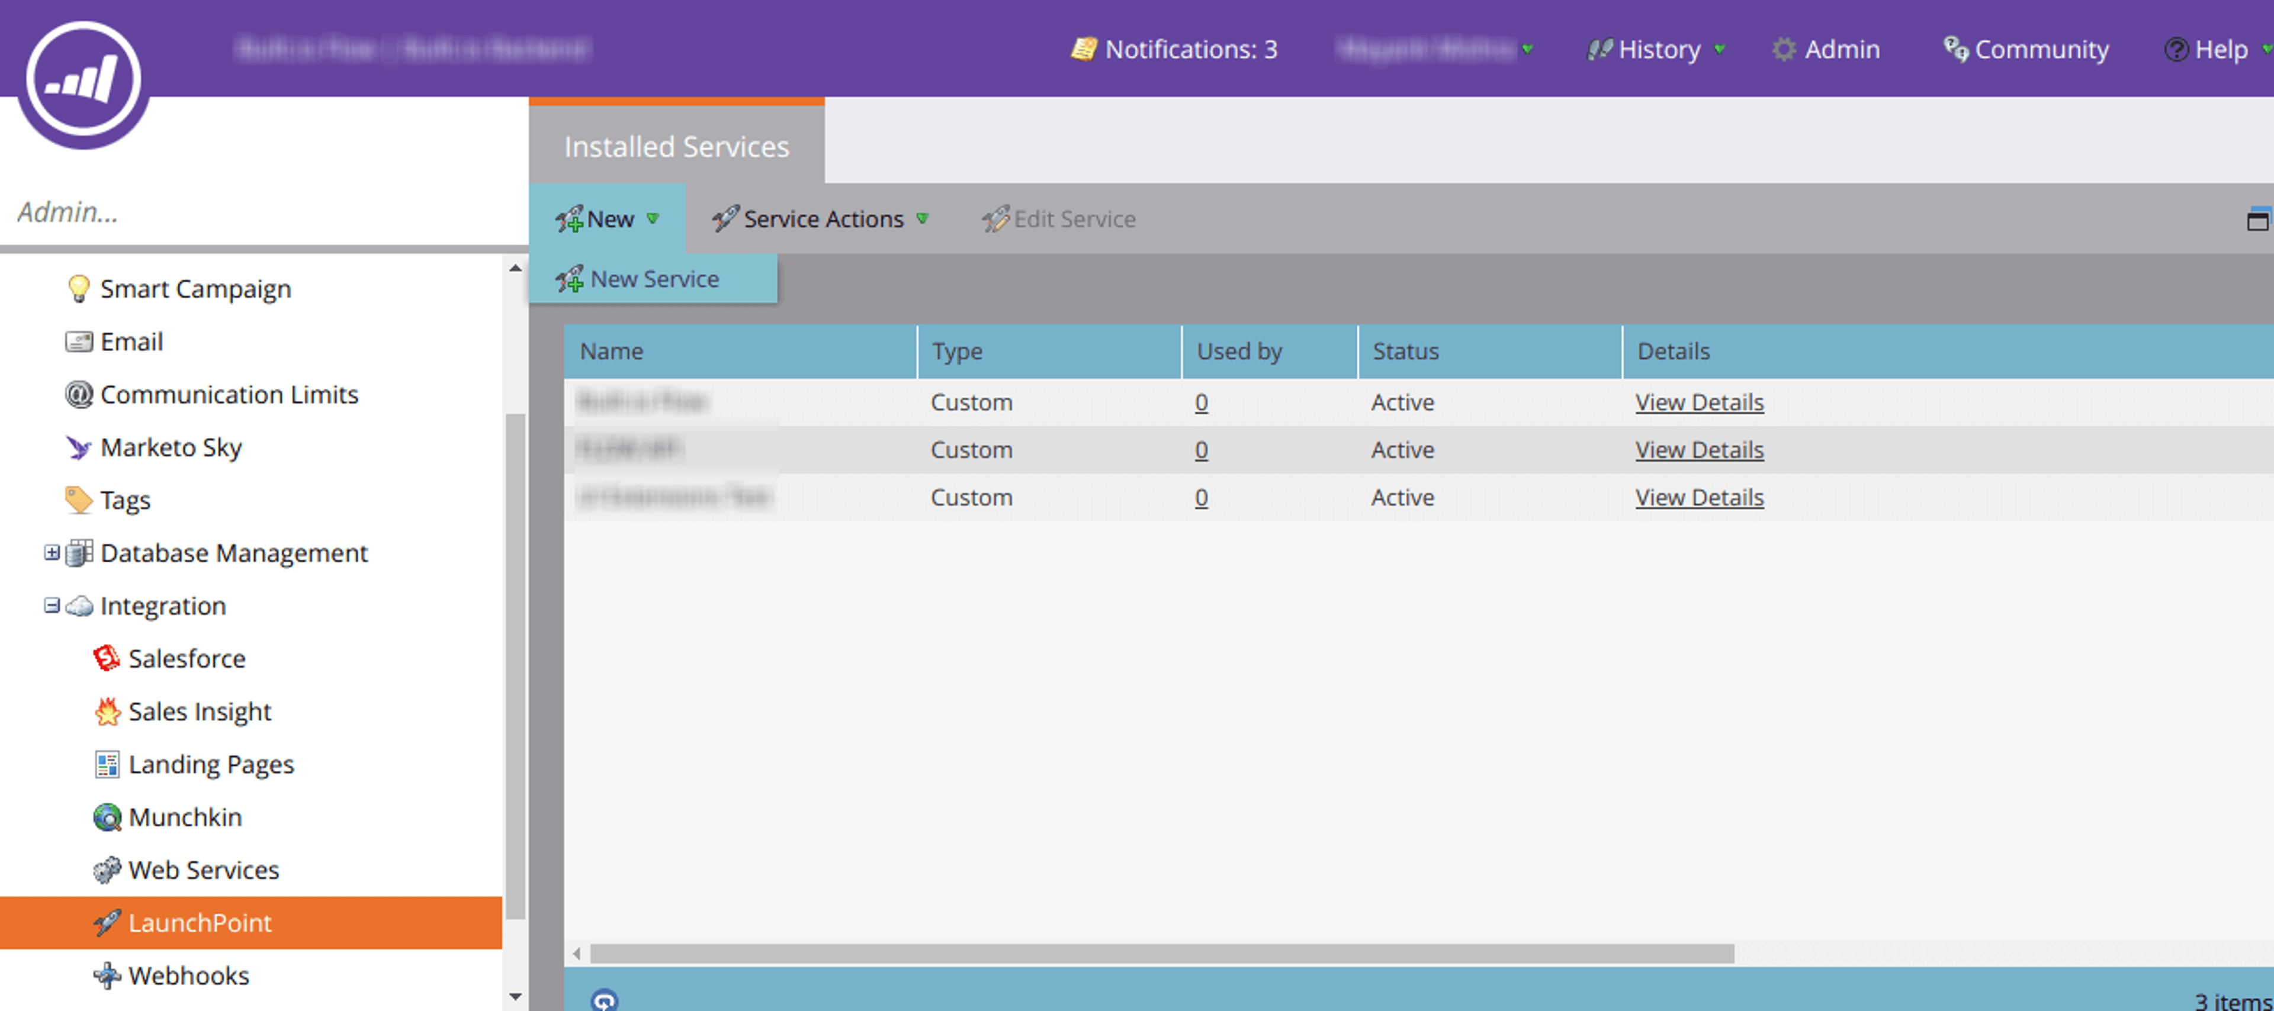Click the Marketo logo icon
Image resolution: width=2274 pixels, height=1011 pixels.
click(83, 79)
